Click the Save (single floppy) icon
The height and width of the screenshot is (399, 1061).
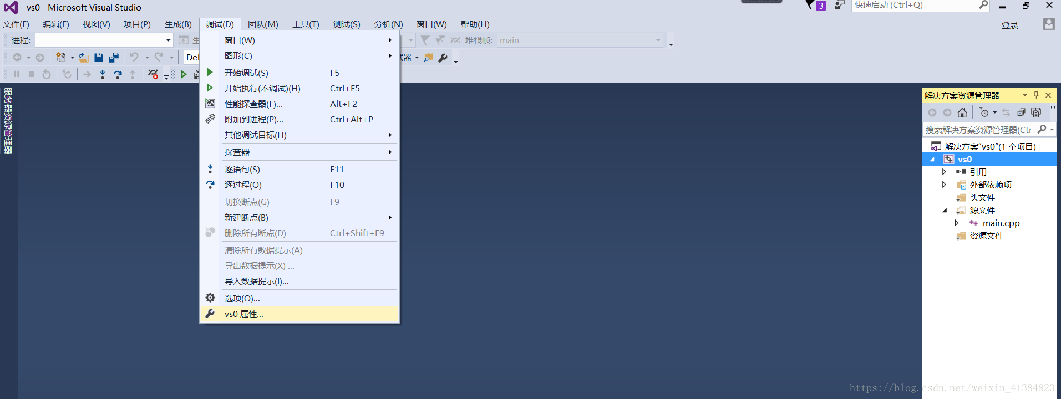(99, 57)
